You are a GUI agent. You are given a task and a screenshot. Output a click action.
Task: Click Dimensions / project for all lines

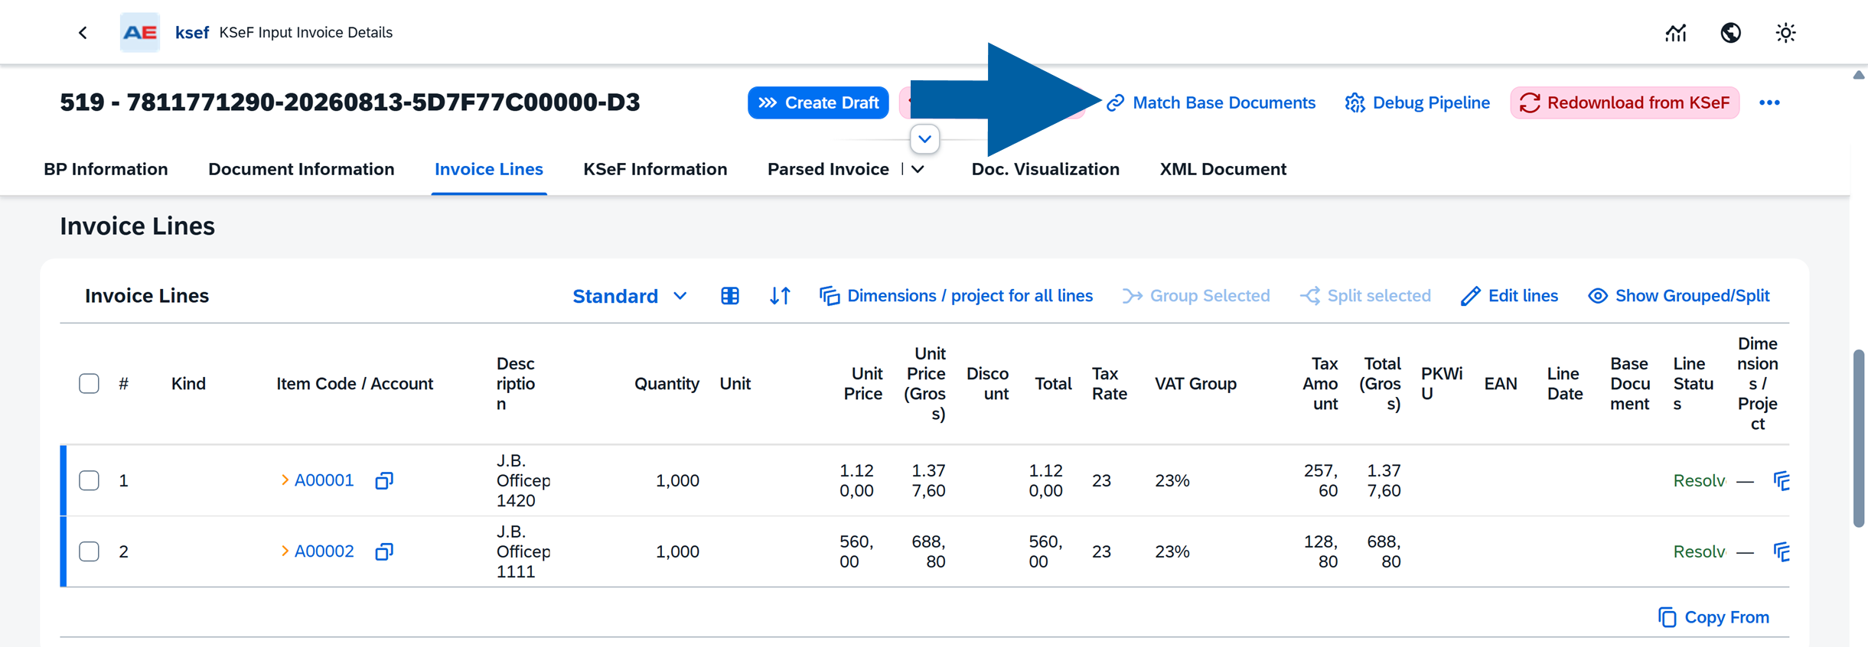[x=956, y=296]
